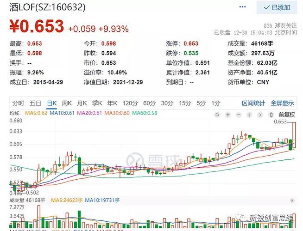
Task: Click the 区间统计 link
Action: [253, 103]
